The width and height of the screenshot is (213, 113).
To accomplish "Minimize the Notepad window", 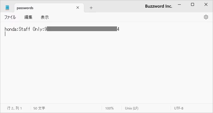I will click(x=179, y=4).
